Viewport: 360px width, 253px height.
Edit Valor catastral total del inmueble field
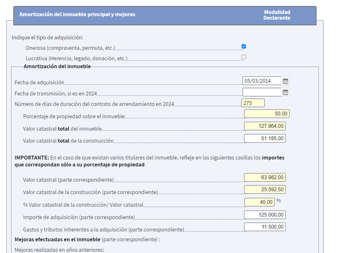coord(265,126)
